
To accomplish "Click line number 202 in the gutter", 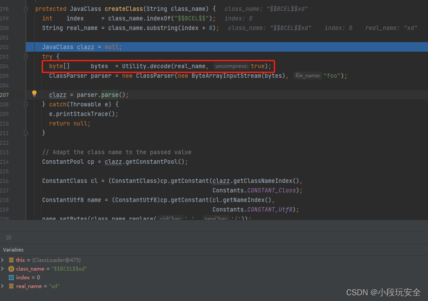I will pos(4,47).
